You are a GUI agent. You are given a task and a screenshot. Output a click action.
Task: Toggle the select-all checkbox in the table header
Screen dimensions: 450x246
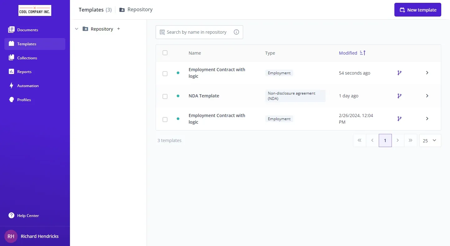[x=165, y=53]
